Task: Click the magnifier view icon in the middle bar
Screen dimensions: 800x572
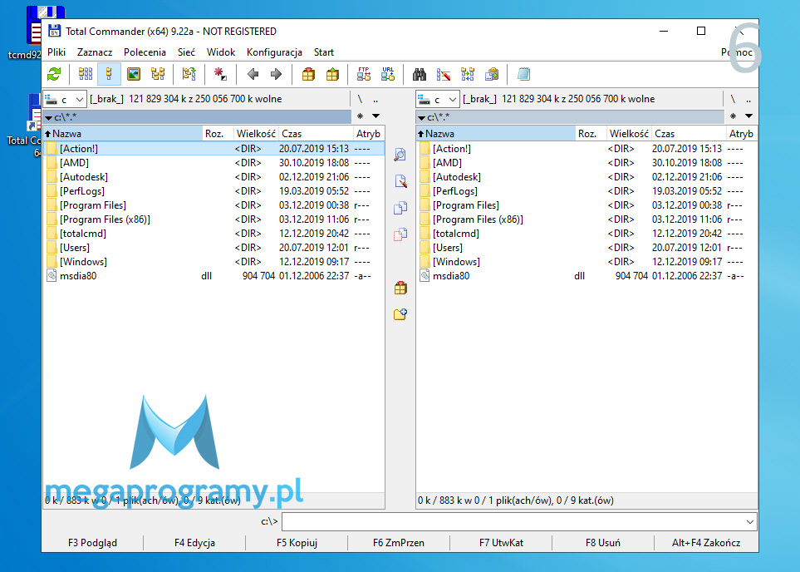Action: pyautogui.click(x=400, y=155)
